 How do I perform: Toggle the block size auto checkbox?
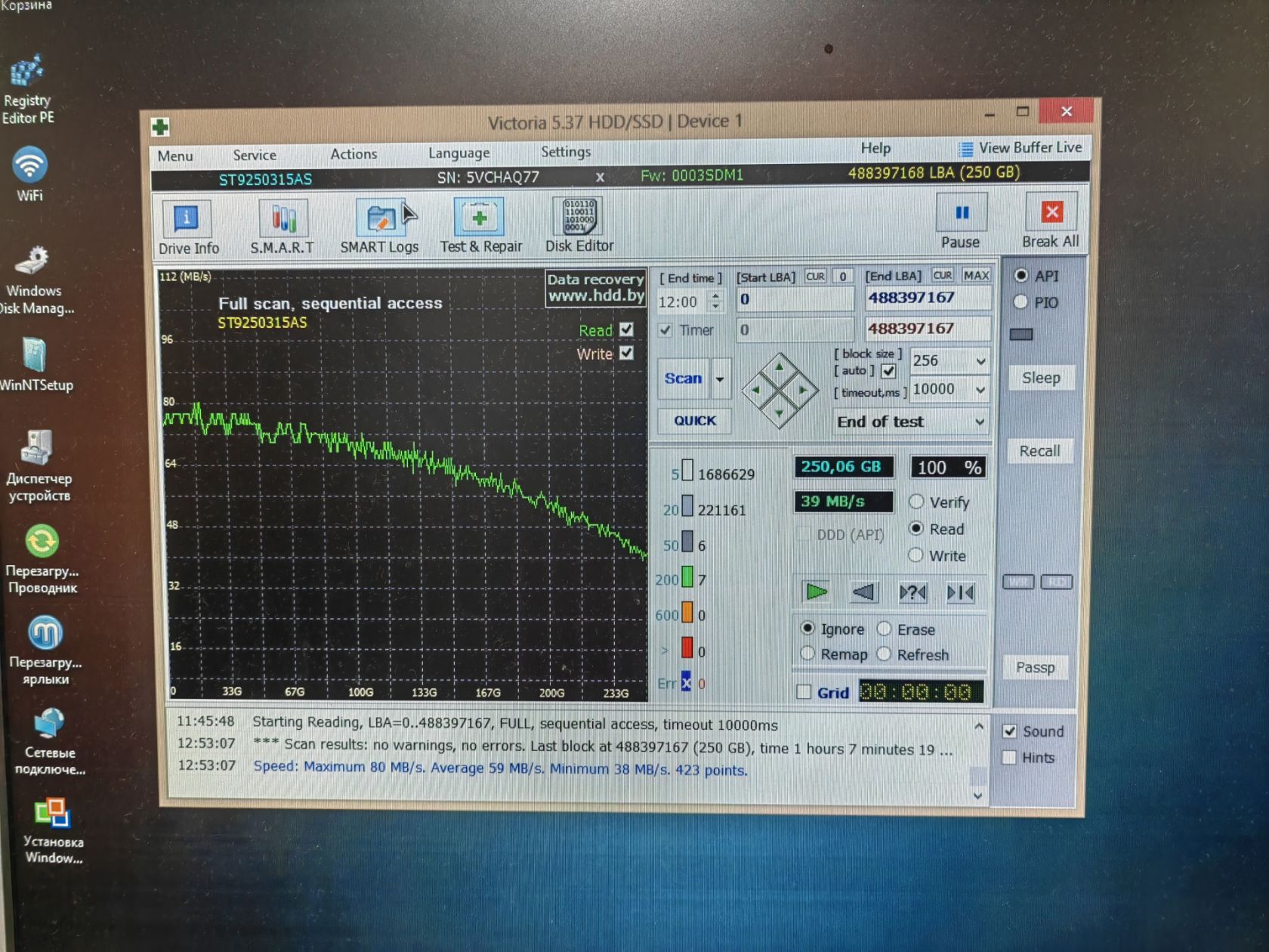889,371
